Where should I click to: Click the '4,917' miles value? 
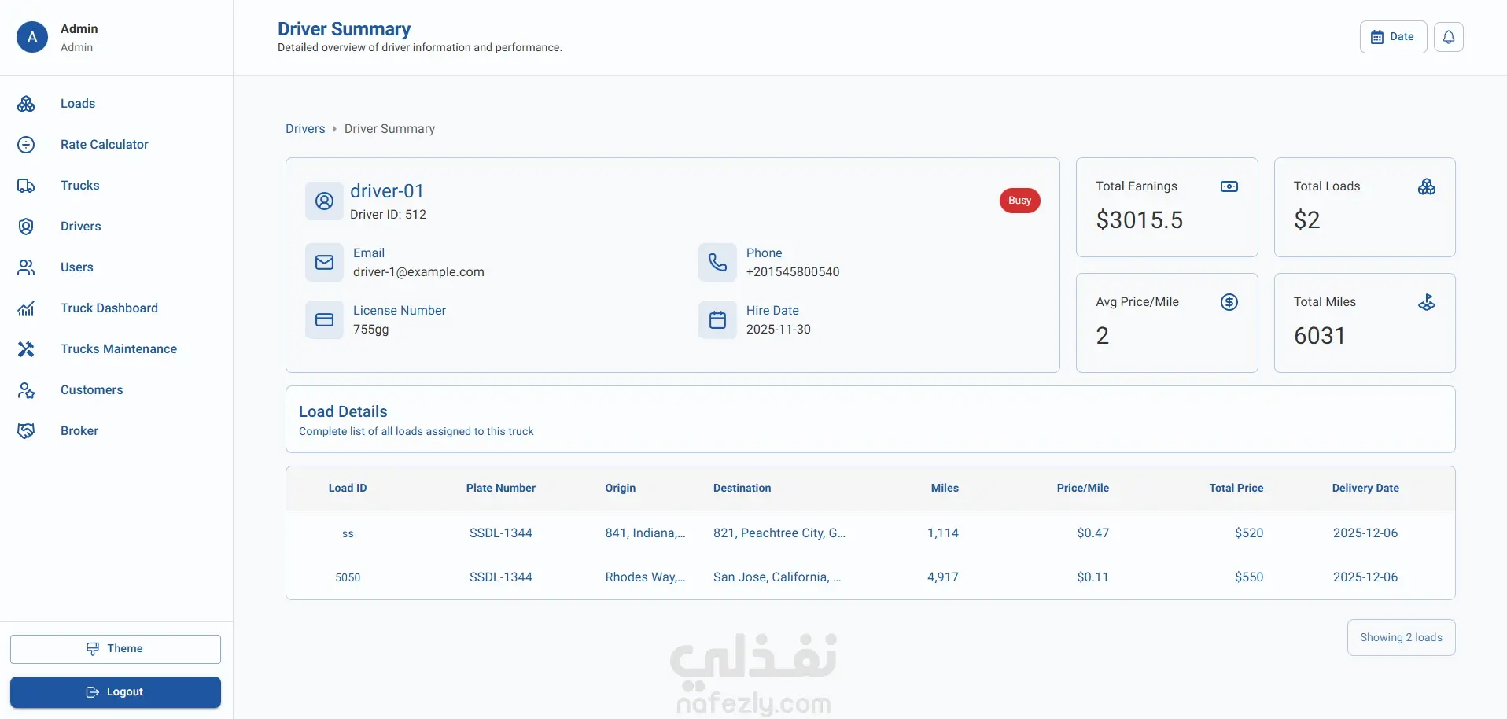point(943,577)
